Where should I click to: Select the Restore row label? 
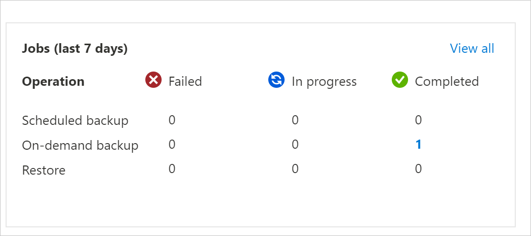pos(44,170)
